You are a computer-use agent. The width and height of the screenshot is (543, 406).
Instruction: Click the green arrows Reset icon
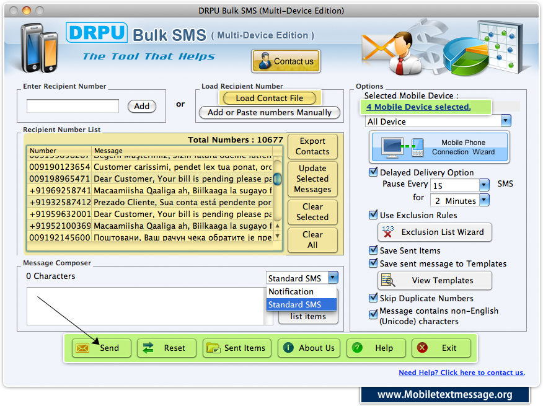point(148,348)
